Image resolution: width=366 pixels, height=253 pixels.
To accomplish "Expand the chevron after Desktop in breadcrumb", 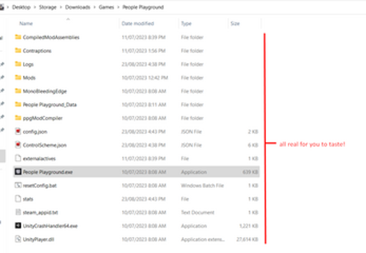I will click(x=35, y=7).
